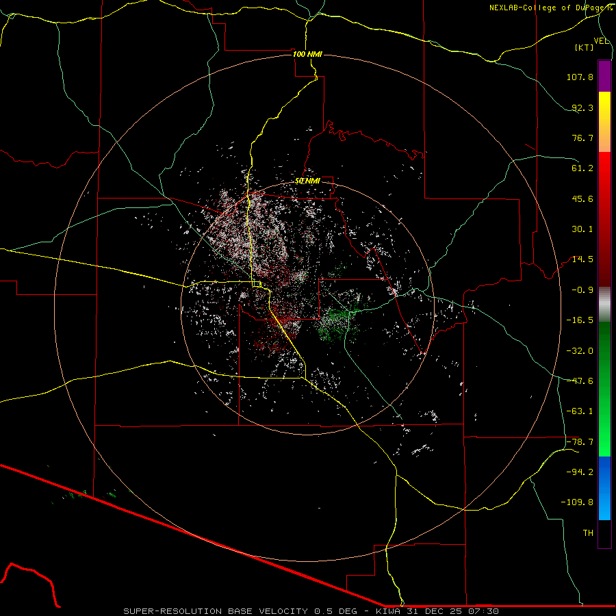Click the 50 NMI range ring label
Viewport: 616px width, 616px height.
307,181
